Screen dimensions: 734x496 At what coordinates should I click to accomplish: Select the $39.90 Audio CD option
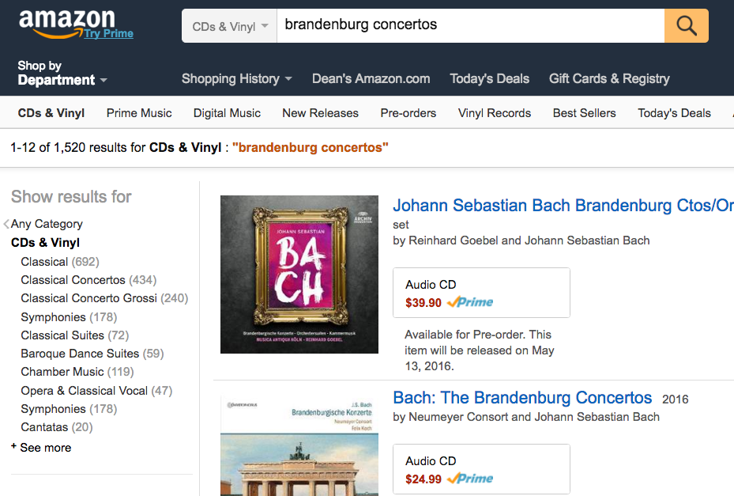pyautogui.click(x=480, y=293)
